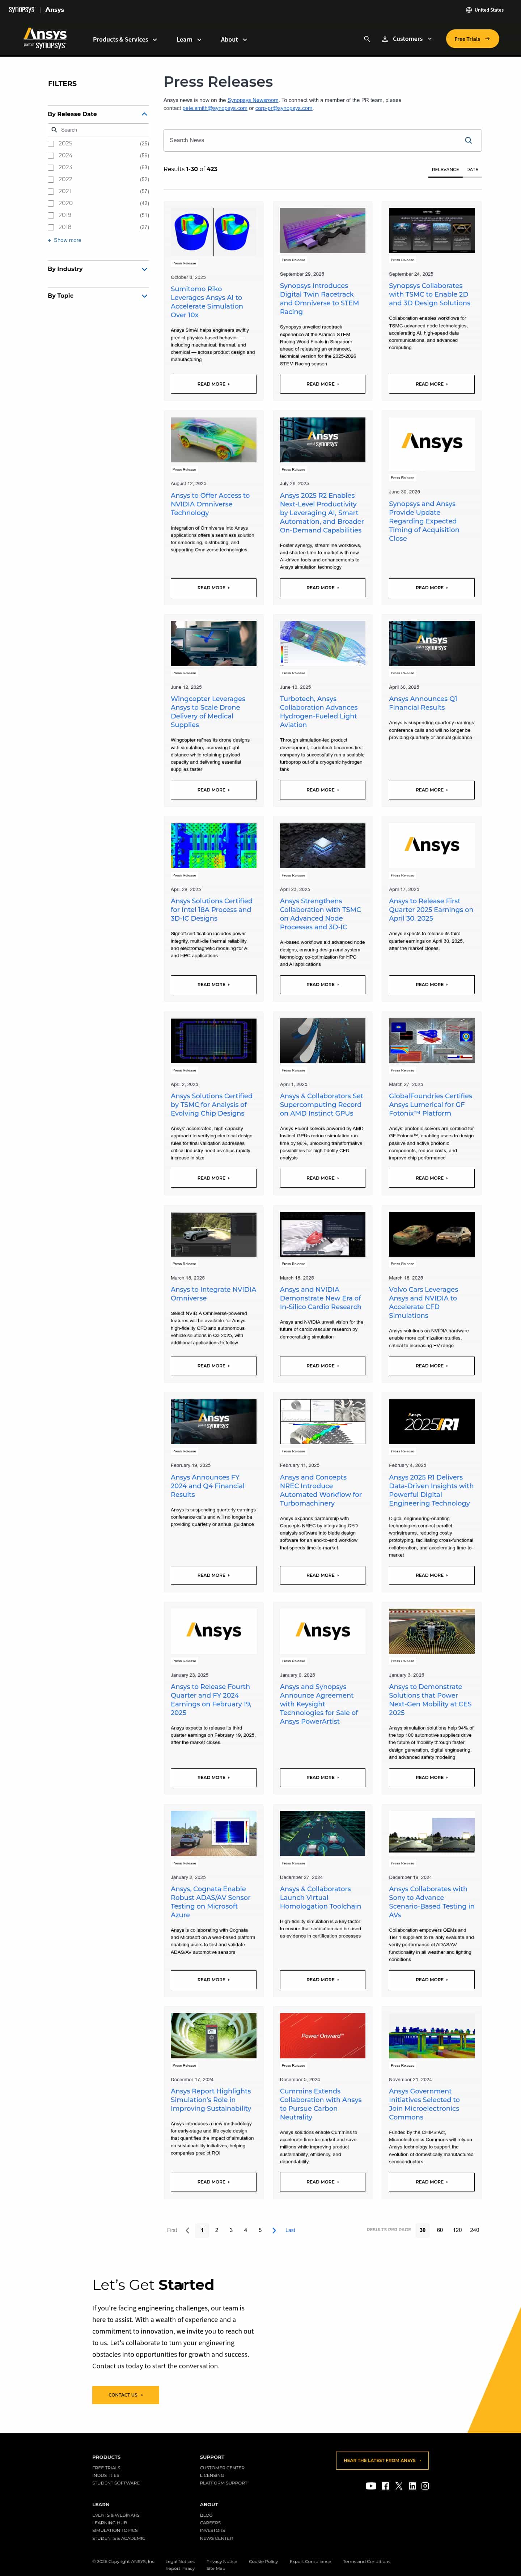Jump to the Last results page
Viewport: 521px width, 2576px height.
click(x=290, y=2230)
